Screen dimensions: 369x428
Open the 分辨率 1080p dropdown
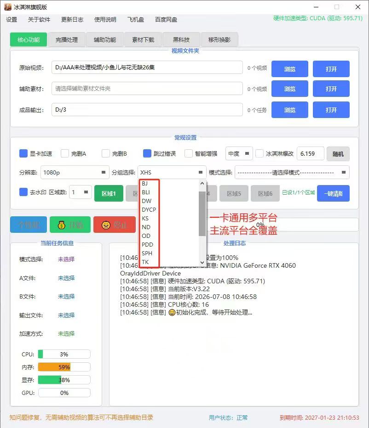[x=75, y=172]
